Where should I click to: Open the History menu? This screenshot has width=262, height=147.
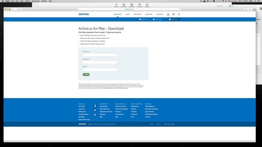pos(27,1)
